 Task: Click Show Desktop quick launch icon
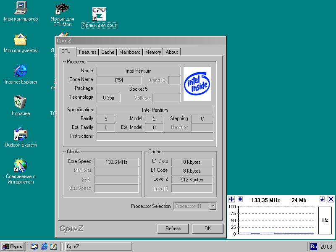click(53, 247)
